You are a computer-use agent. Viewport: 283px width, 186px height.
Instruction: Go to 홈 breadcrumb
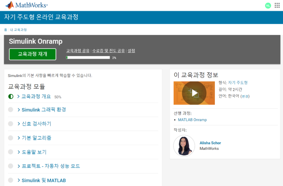(x=6, y=30)
